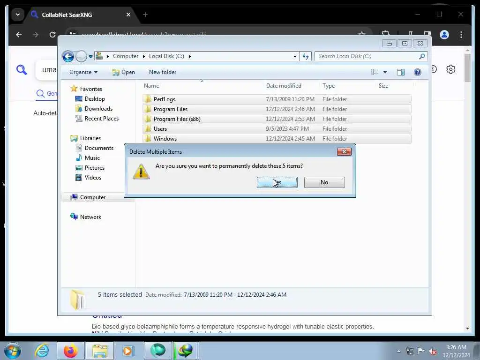Expand the arrow after Local Disk (C:)
Viewport: 480px width, 360px height.
[190, 56]
